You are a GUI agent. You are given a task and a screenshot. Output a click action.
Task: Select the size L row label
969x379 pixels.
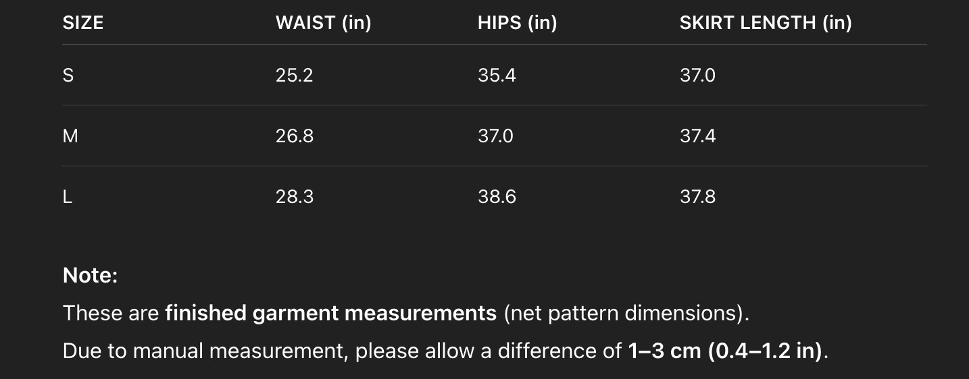pyautogui.click(x=68, y=197)
